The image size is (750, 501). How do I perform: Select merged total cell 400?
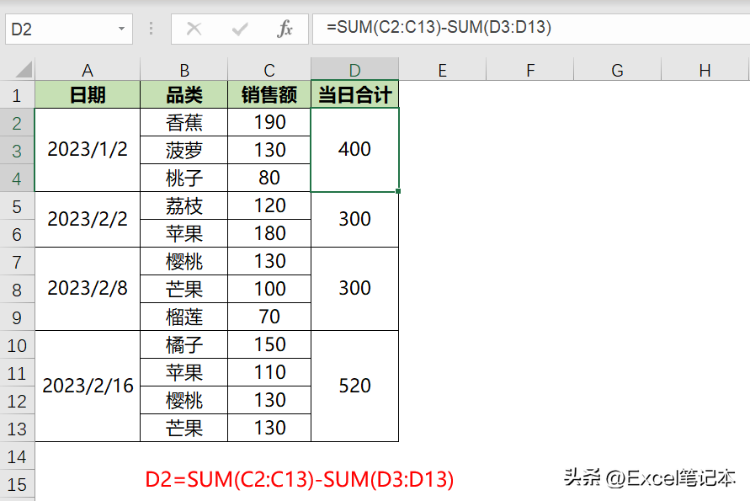coord(354,150)
